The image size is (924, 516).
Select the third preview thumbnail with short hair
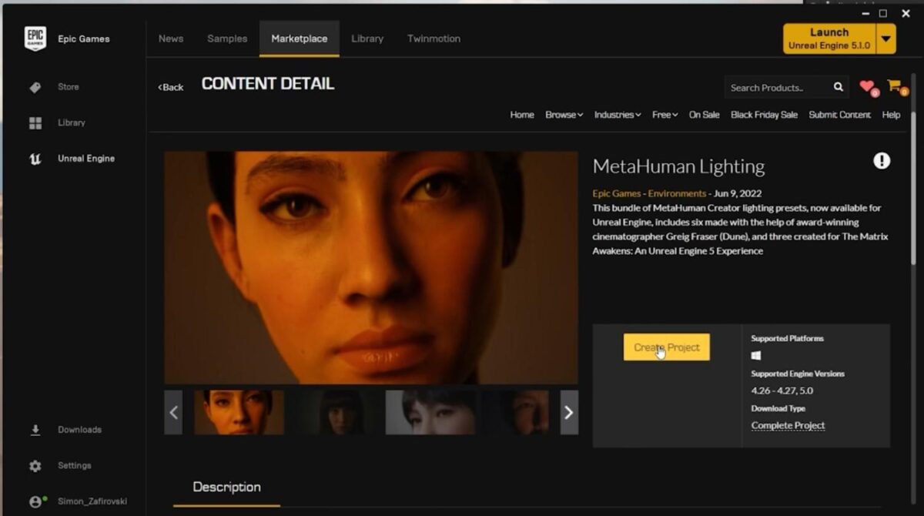(430, 412)
